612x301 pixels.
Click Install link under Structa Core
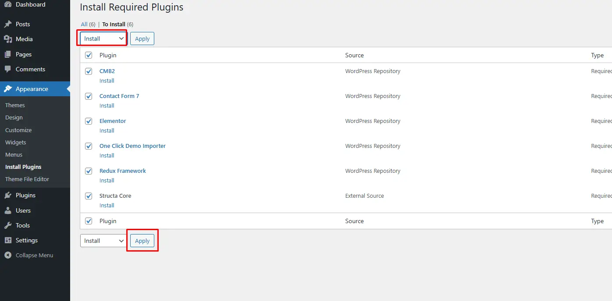pyautogui.click(x=107, y=205)
